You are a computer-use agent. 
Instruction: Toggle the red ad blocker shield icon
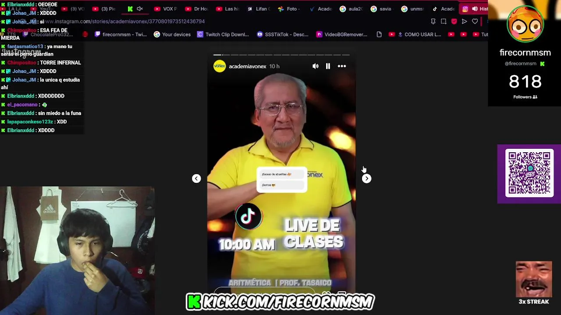pyautogui.click(x=454, y=21)
